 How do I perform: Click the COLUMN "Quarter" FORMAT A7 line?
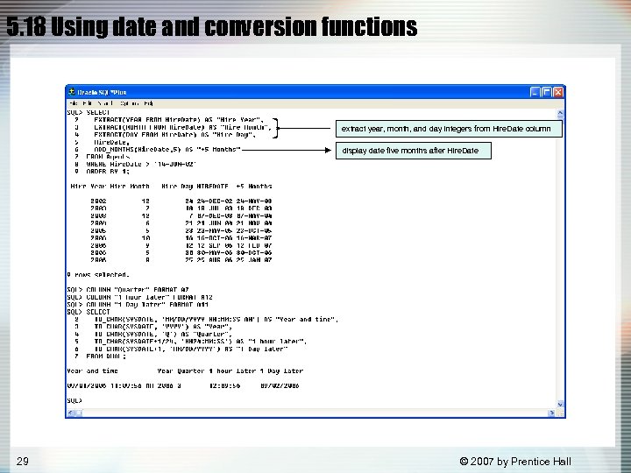coord(128,290)
